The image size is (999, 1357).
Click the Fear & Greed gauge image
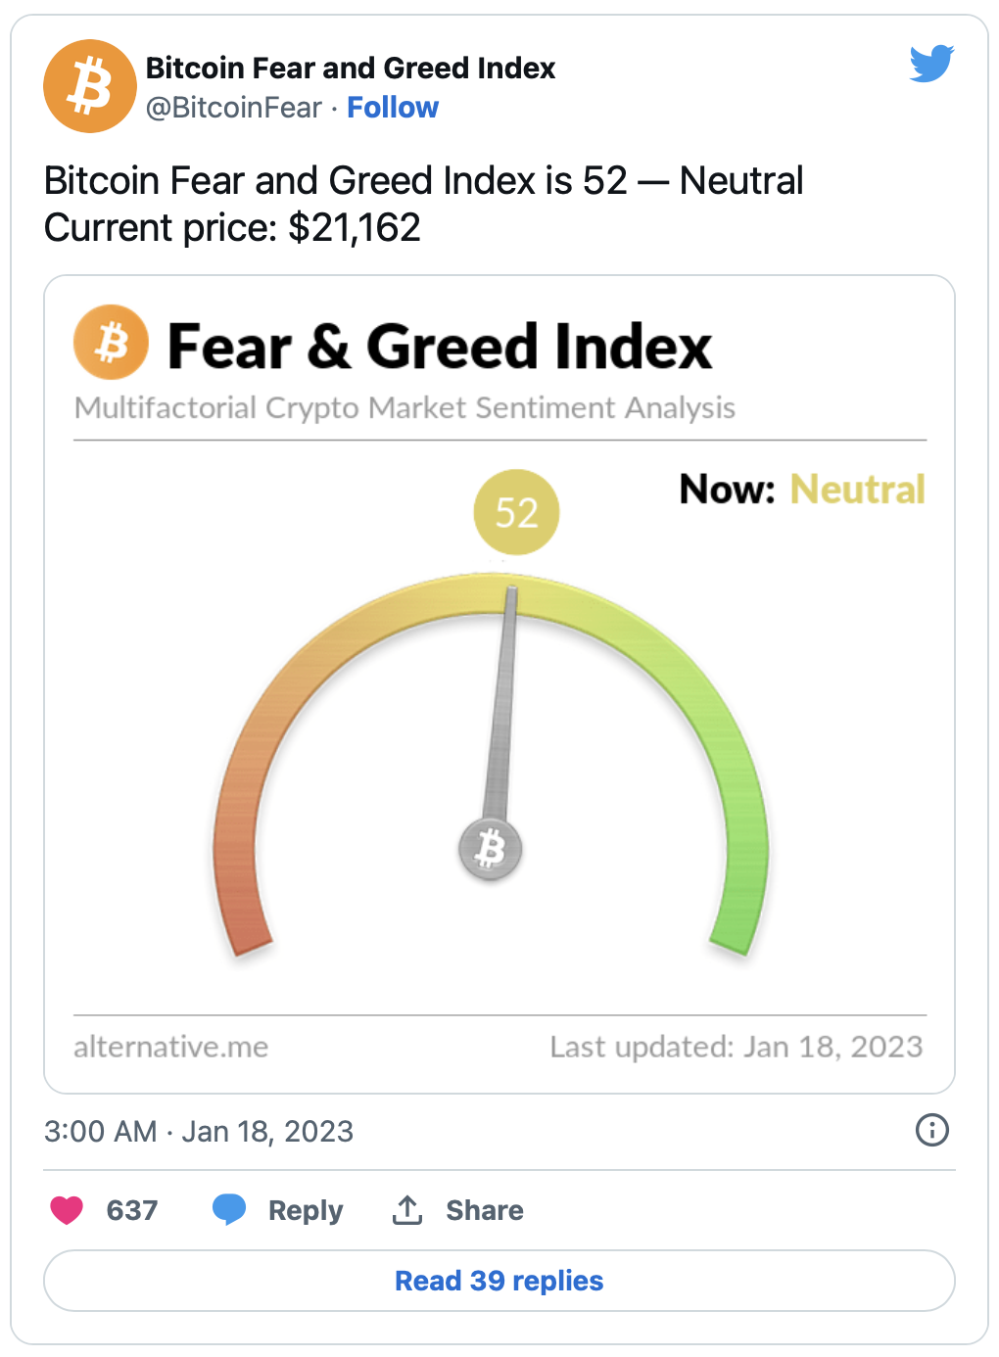click(499, 684)
